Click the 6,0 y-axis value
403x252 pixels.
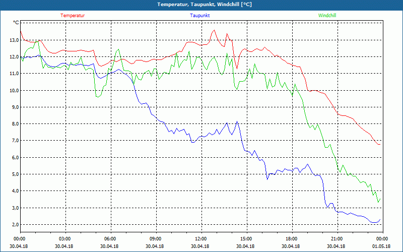pyautogui.click(x=15, y=158)
